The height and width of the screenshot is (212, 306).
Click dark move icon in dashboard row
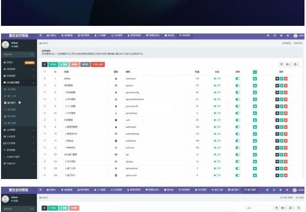click(277, 79)
